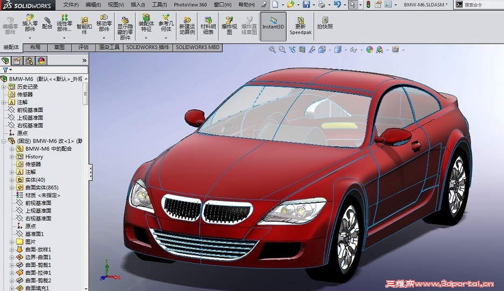Screen dimensions: 504x291
Task: Click the Zoom to Area icon
Action: click(x=282, y=50)
